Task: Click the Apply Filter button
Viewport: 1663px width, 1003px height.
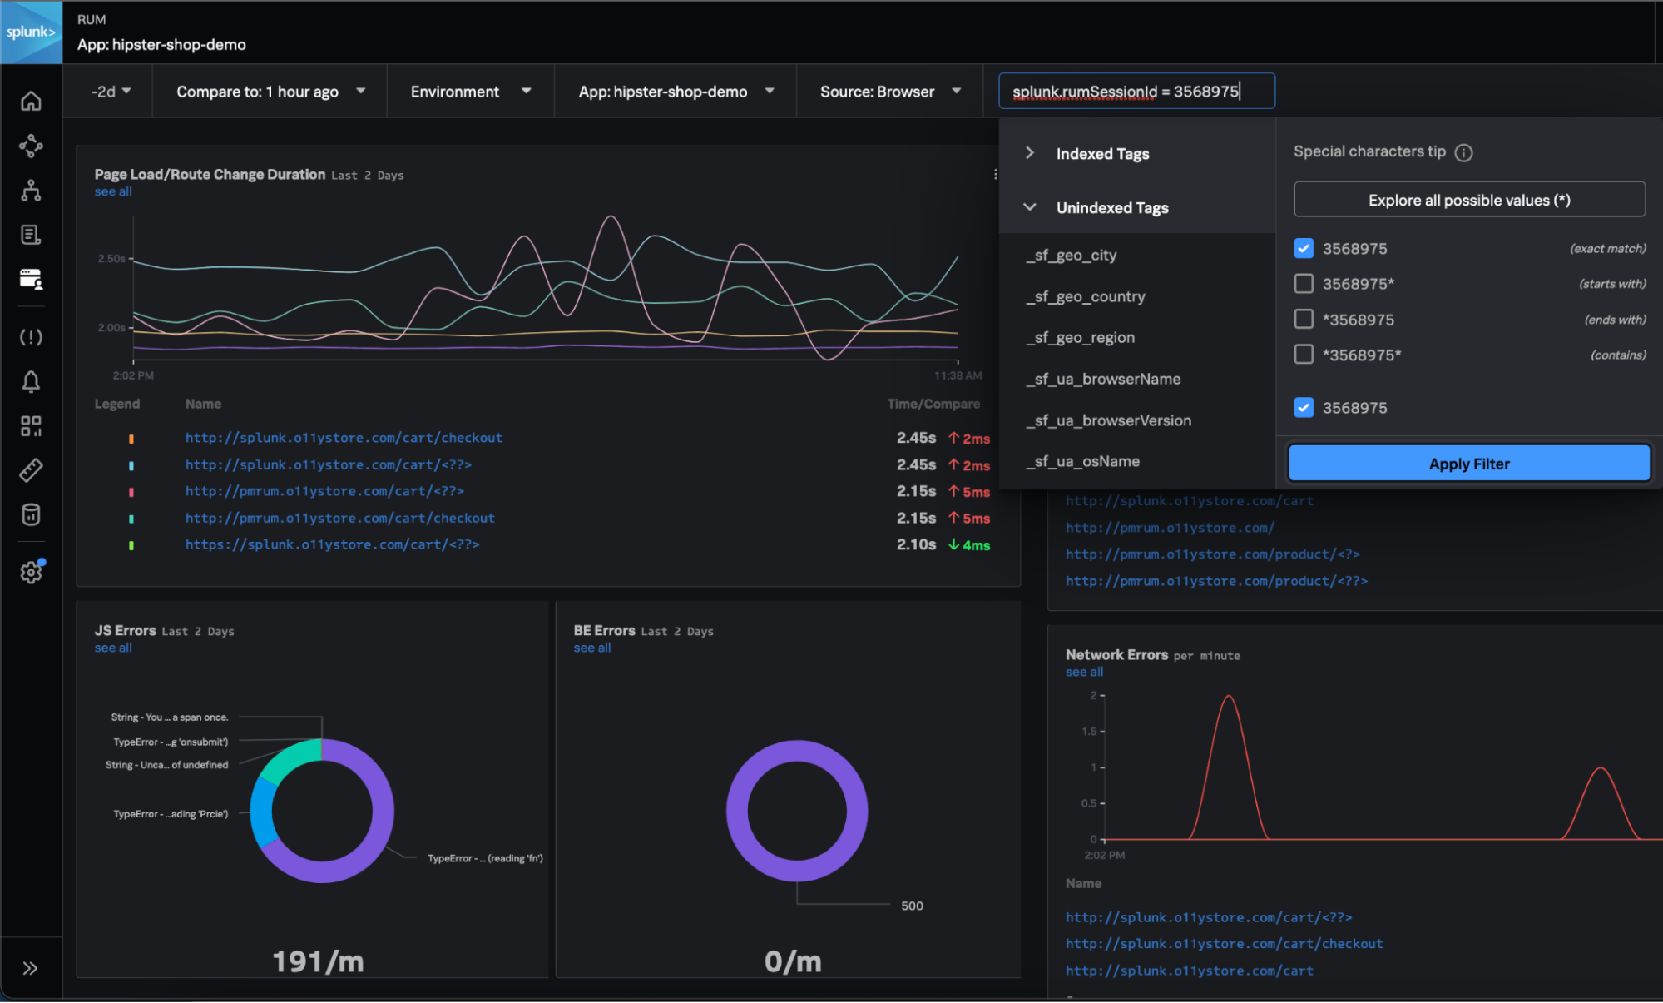Action: click(1469, 464)
